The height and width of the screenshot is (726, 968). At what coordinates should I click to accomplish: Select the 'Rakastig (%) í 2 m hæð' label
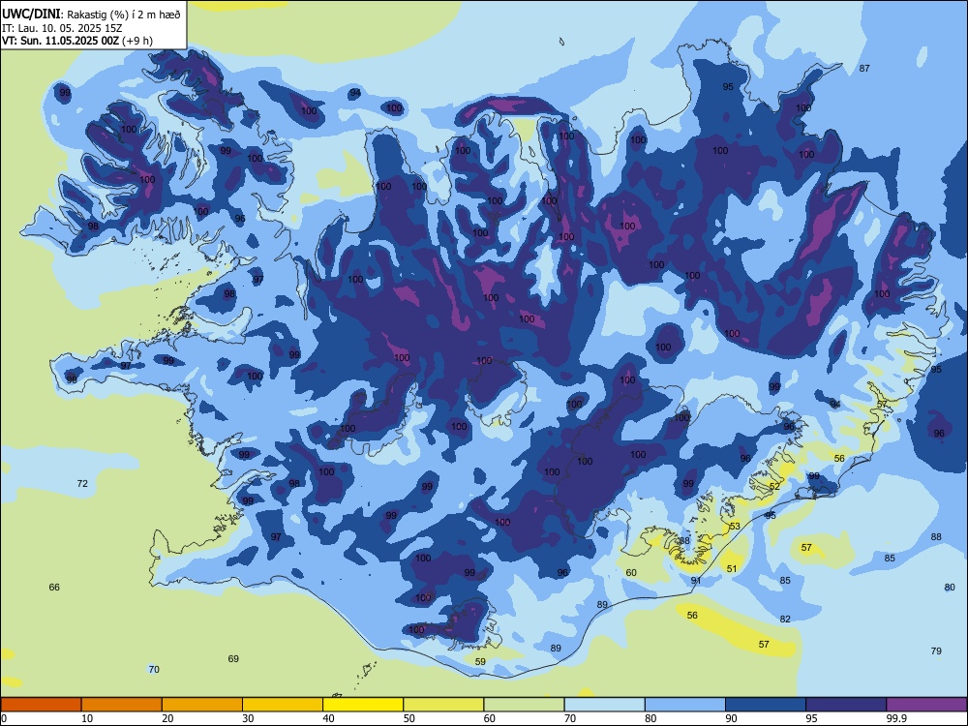[124, 15]
